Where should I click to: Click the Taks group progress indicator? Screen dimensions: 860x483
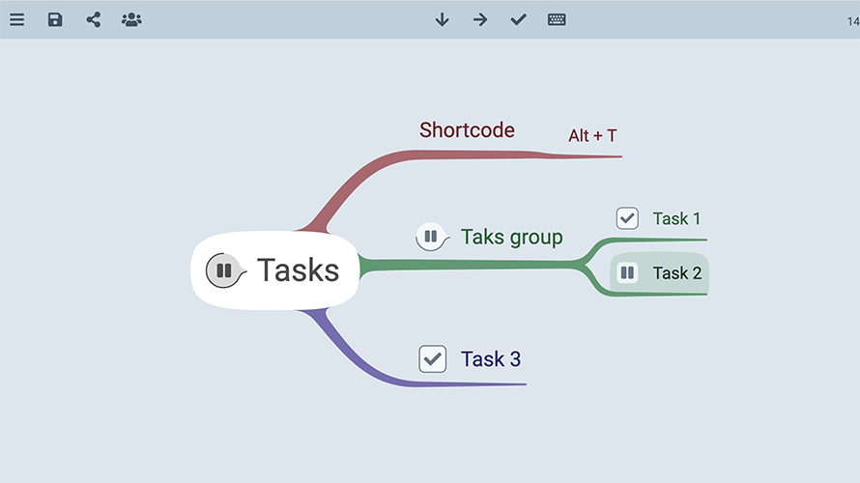click(x=430, y=237)
